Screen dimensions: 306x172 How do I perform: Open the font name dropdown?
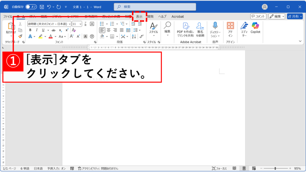(x=70, y=24)
